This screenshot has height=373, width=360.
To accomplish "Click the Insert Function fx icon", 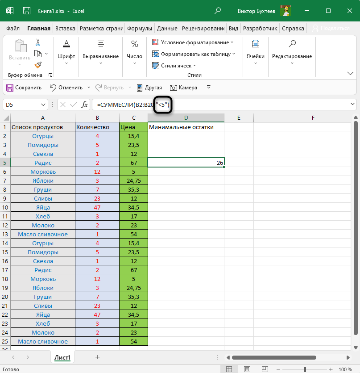I will [84, 105].
